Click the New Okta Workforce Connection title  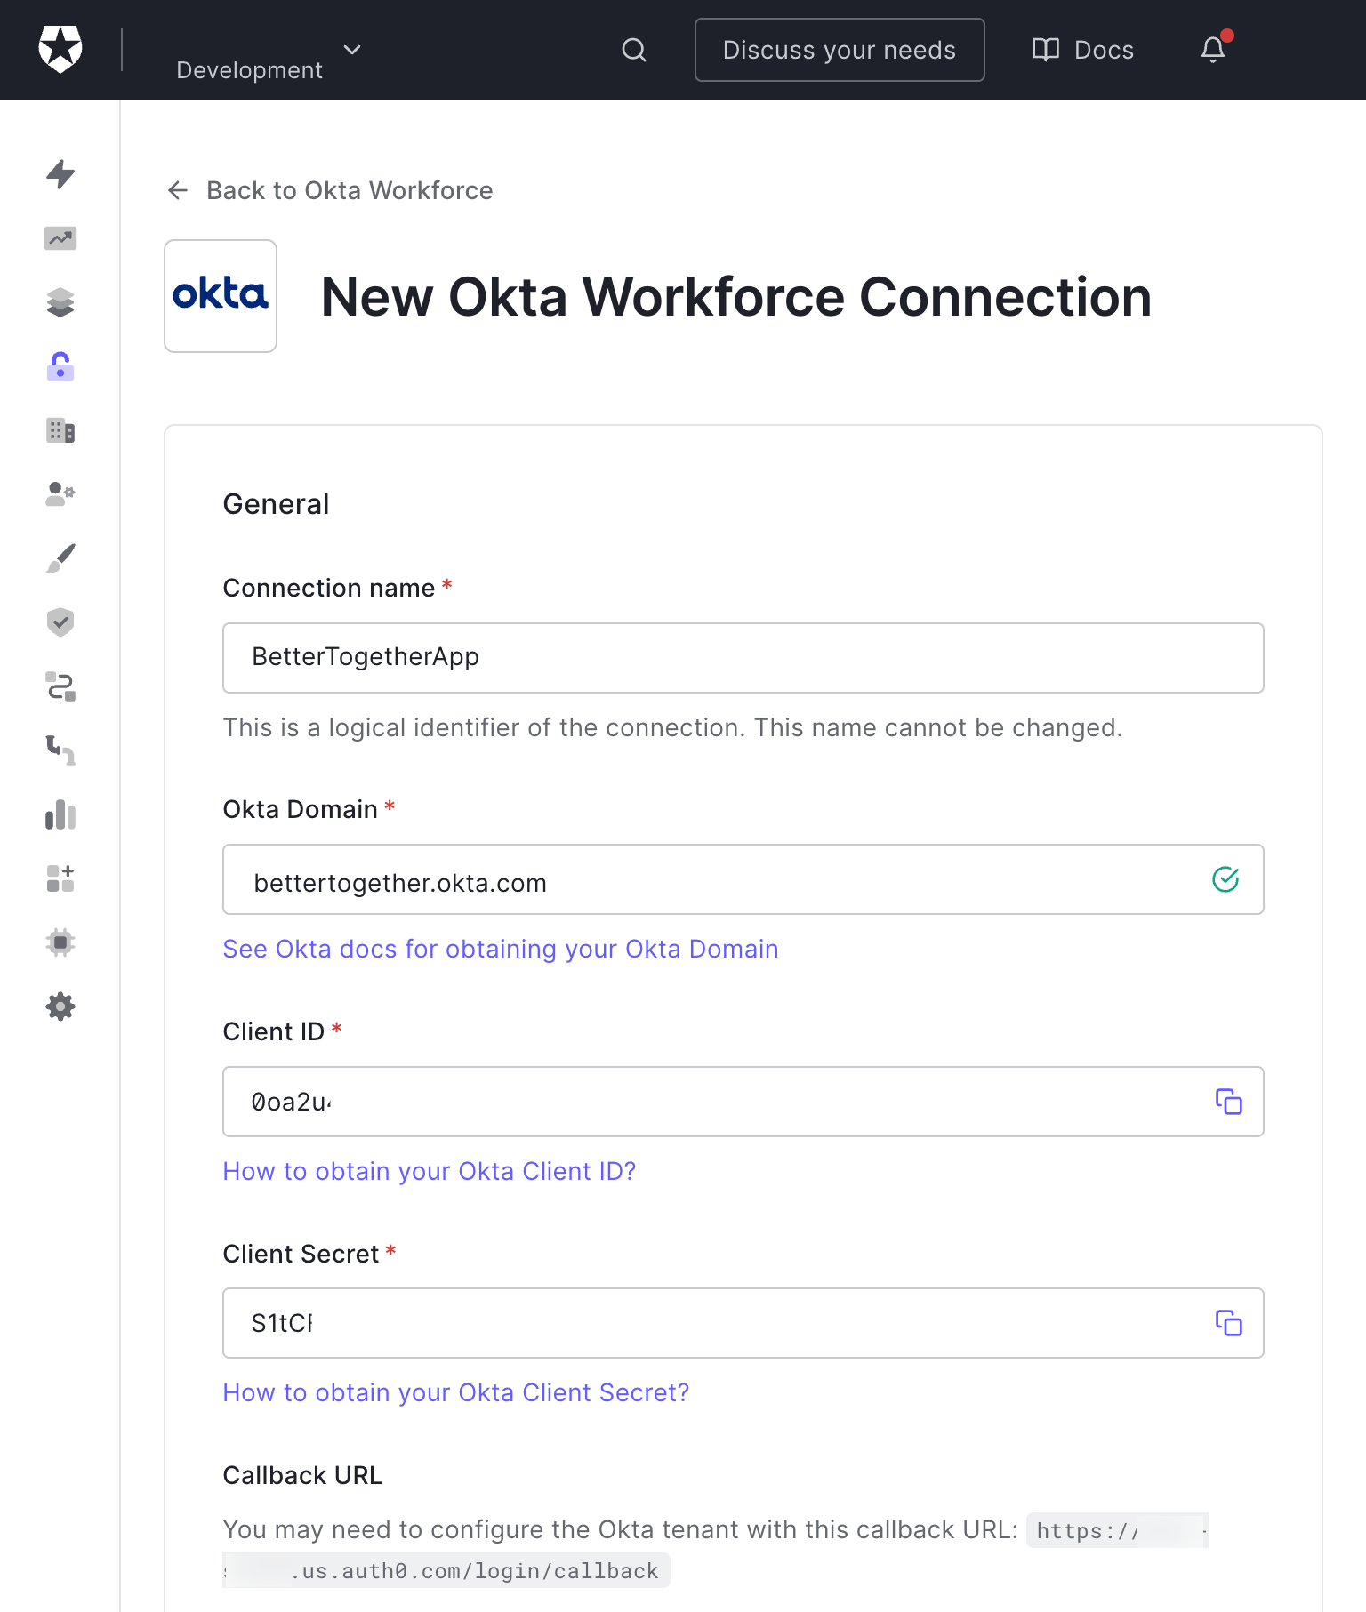pyautogui.click(x=736, y=296)
